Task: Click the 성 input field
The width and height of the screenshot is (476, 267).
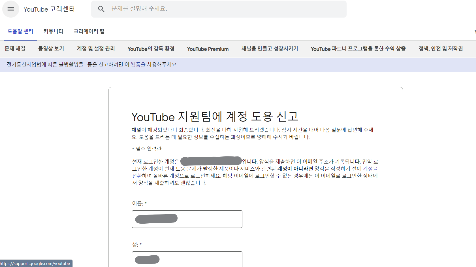Action: pos(187,259)
